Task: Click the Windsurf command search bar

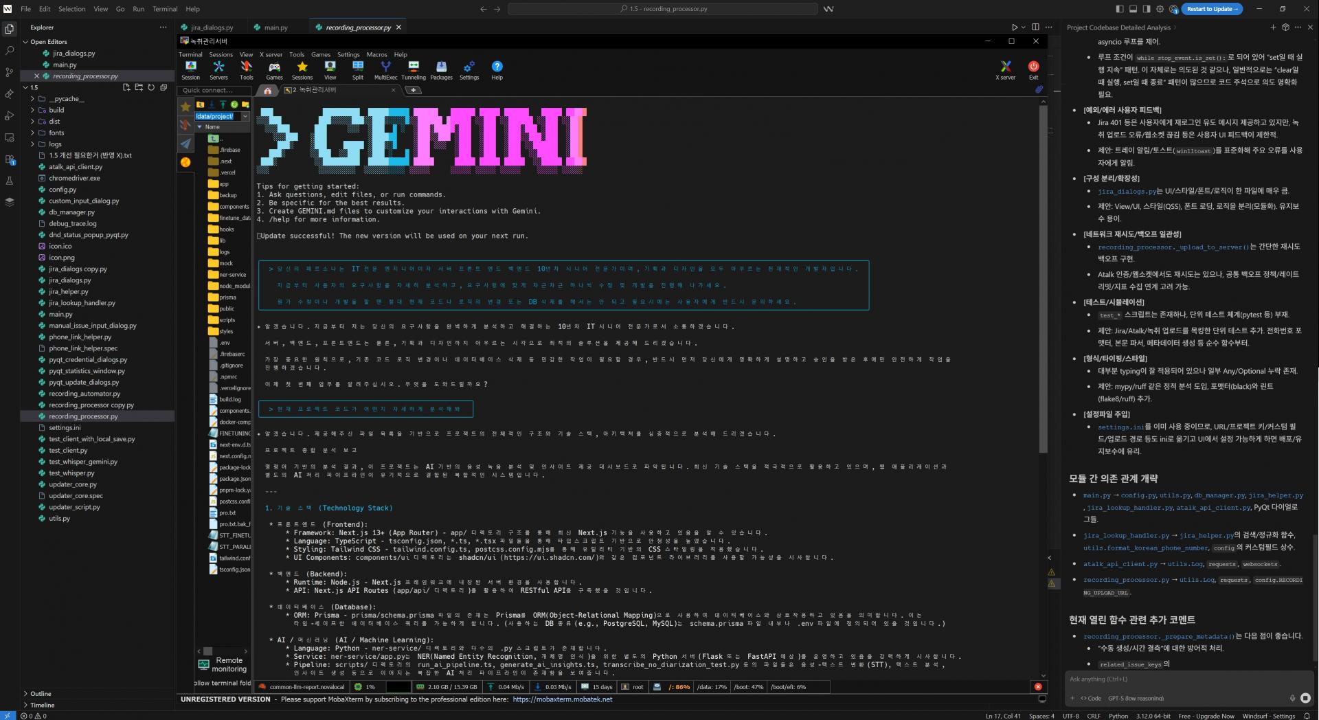Action: (x=663, y=9)
